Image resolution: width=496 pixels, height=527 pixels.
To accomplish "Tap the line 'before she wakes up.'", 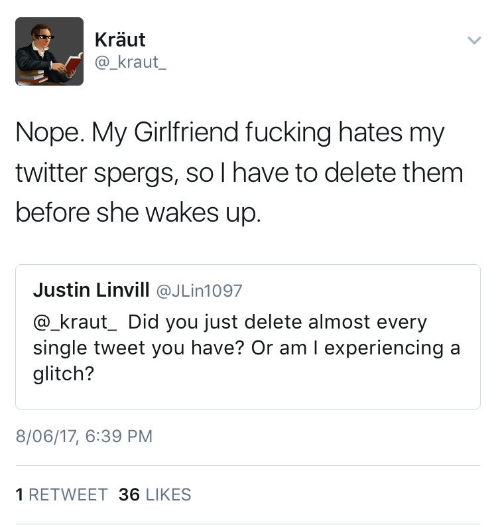I will coord(138,213).
